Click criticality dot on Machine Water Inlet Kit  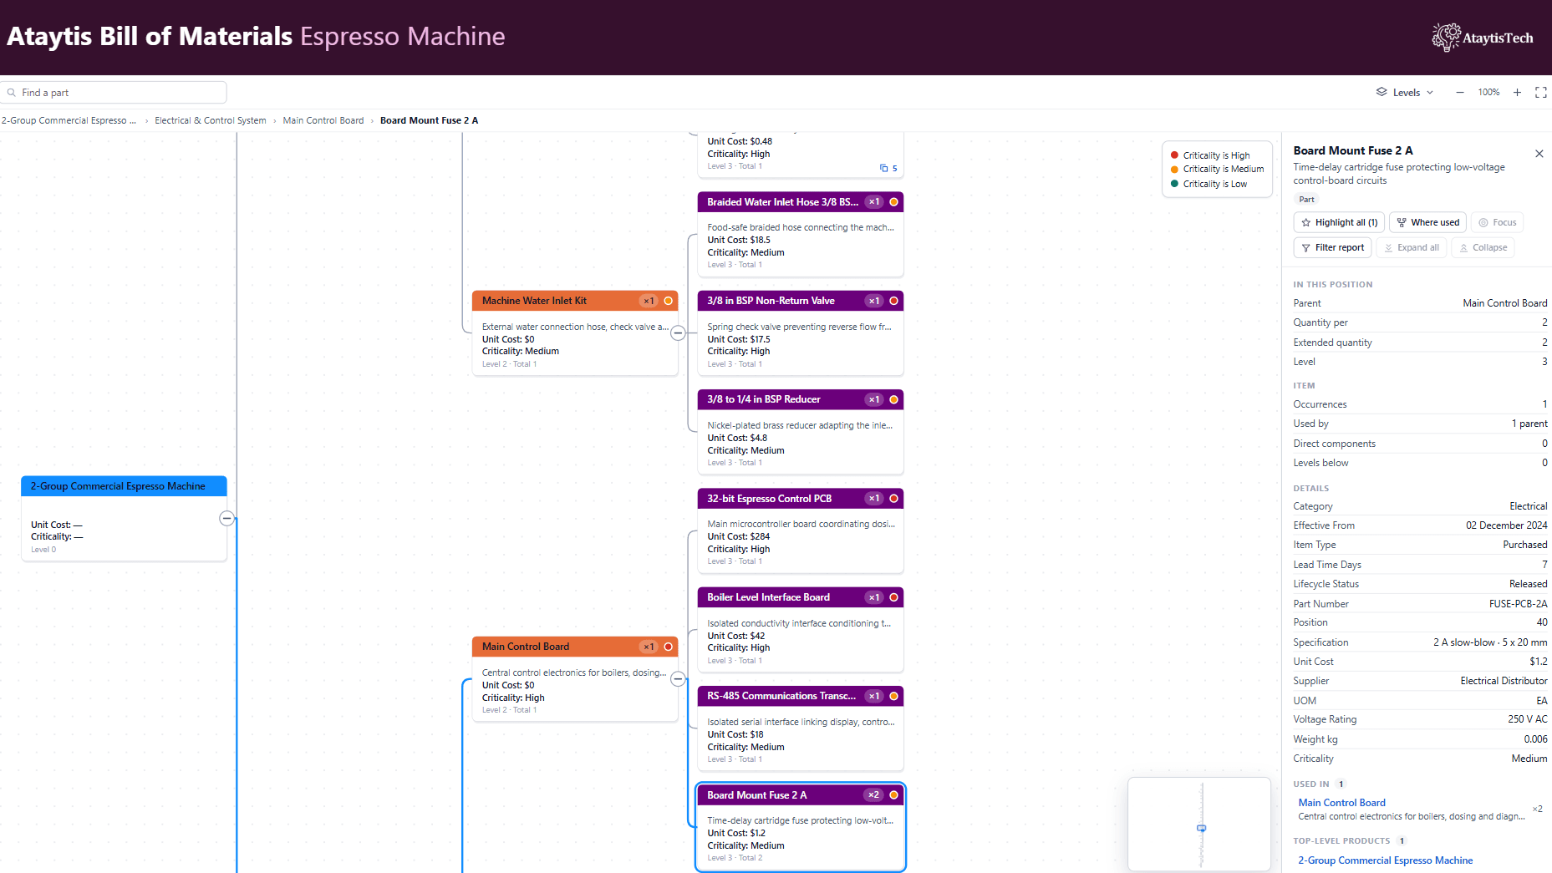coord(668,301)
